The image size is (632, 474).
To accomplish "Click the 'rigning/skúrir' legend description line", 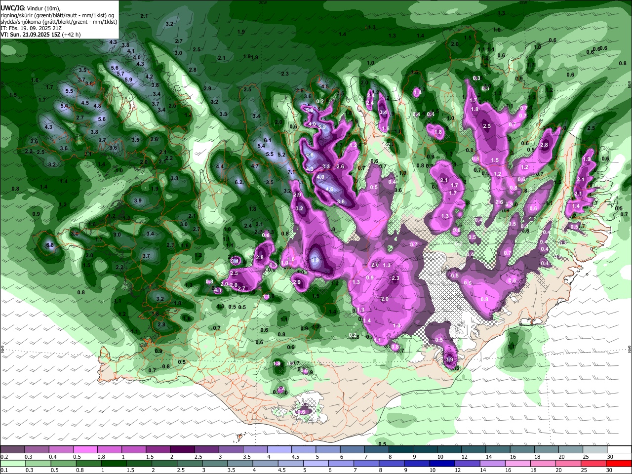I will click(57, 15).
